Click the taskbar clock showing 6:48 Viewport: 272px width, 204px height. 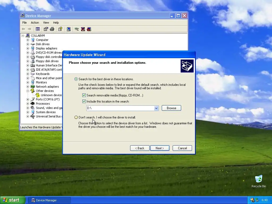coord(265,200)
